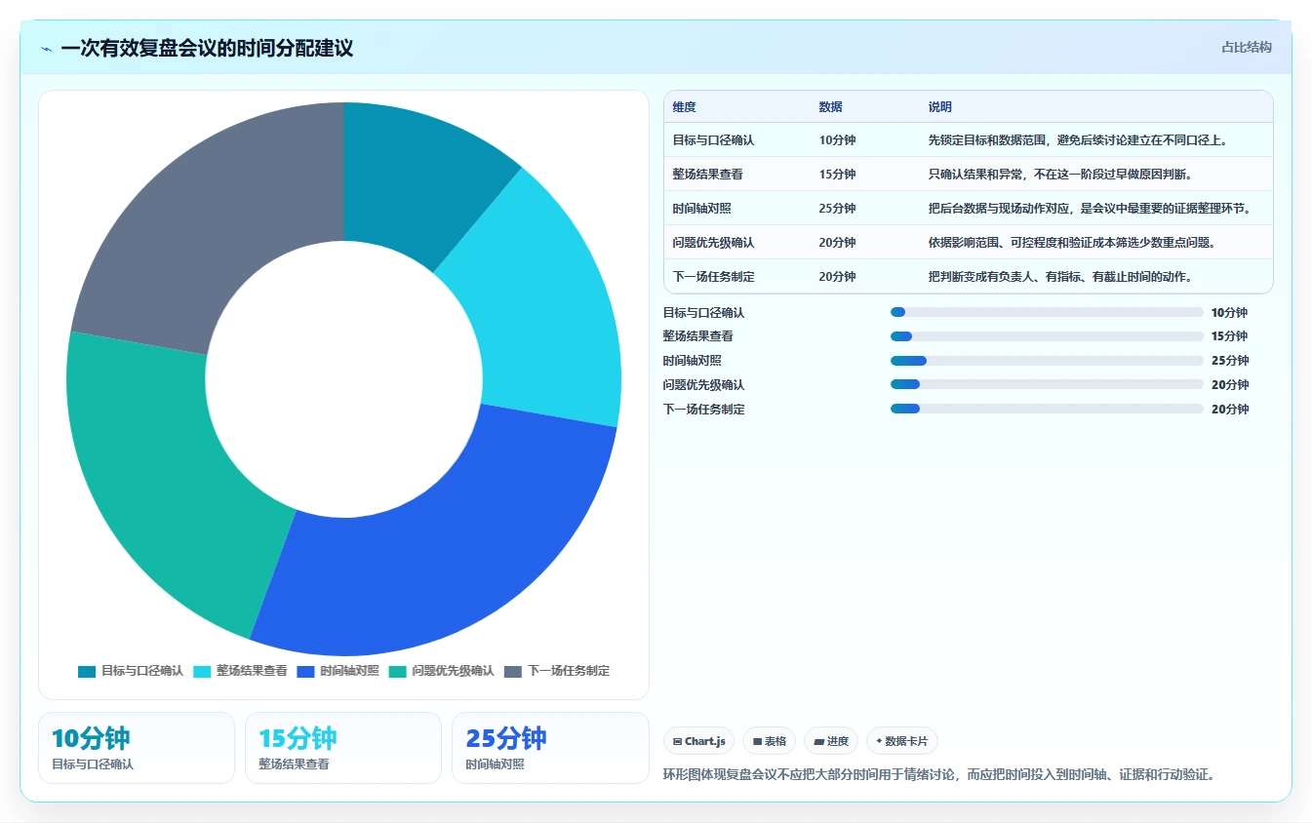Screen dimensions: 1312x823
Task: Click progress label 时间轴对照
Action: tap(692, 361)
